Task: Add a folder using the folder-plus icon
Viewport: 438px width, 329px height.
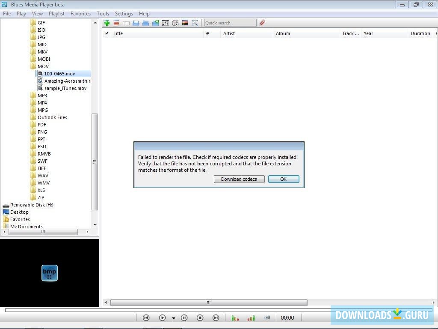Action: [x=155, y=23]
